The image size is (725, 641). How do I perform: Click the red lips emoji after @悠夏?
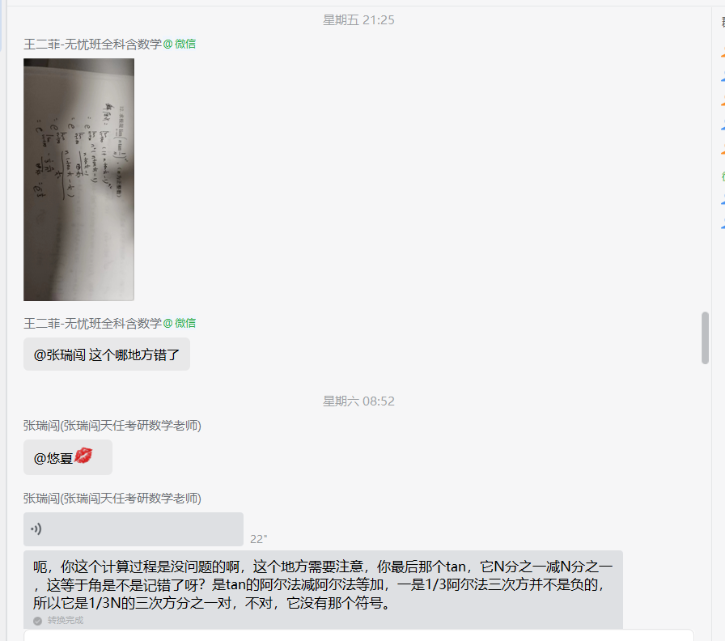click(83, 456)
